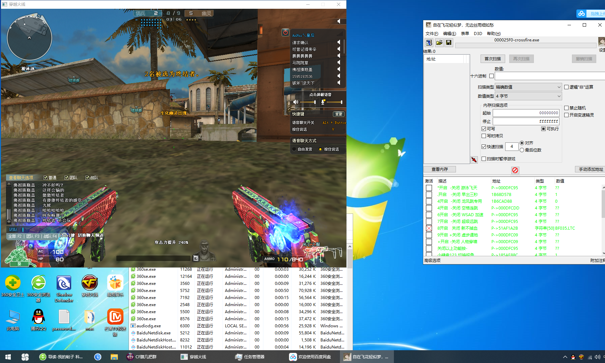Click the red arrow add-address icon

(x=474, y=160)
